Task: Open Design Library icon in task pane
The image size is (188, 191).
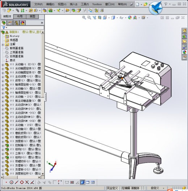Action: pos(184,36)
